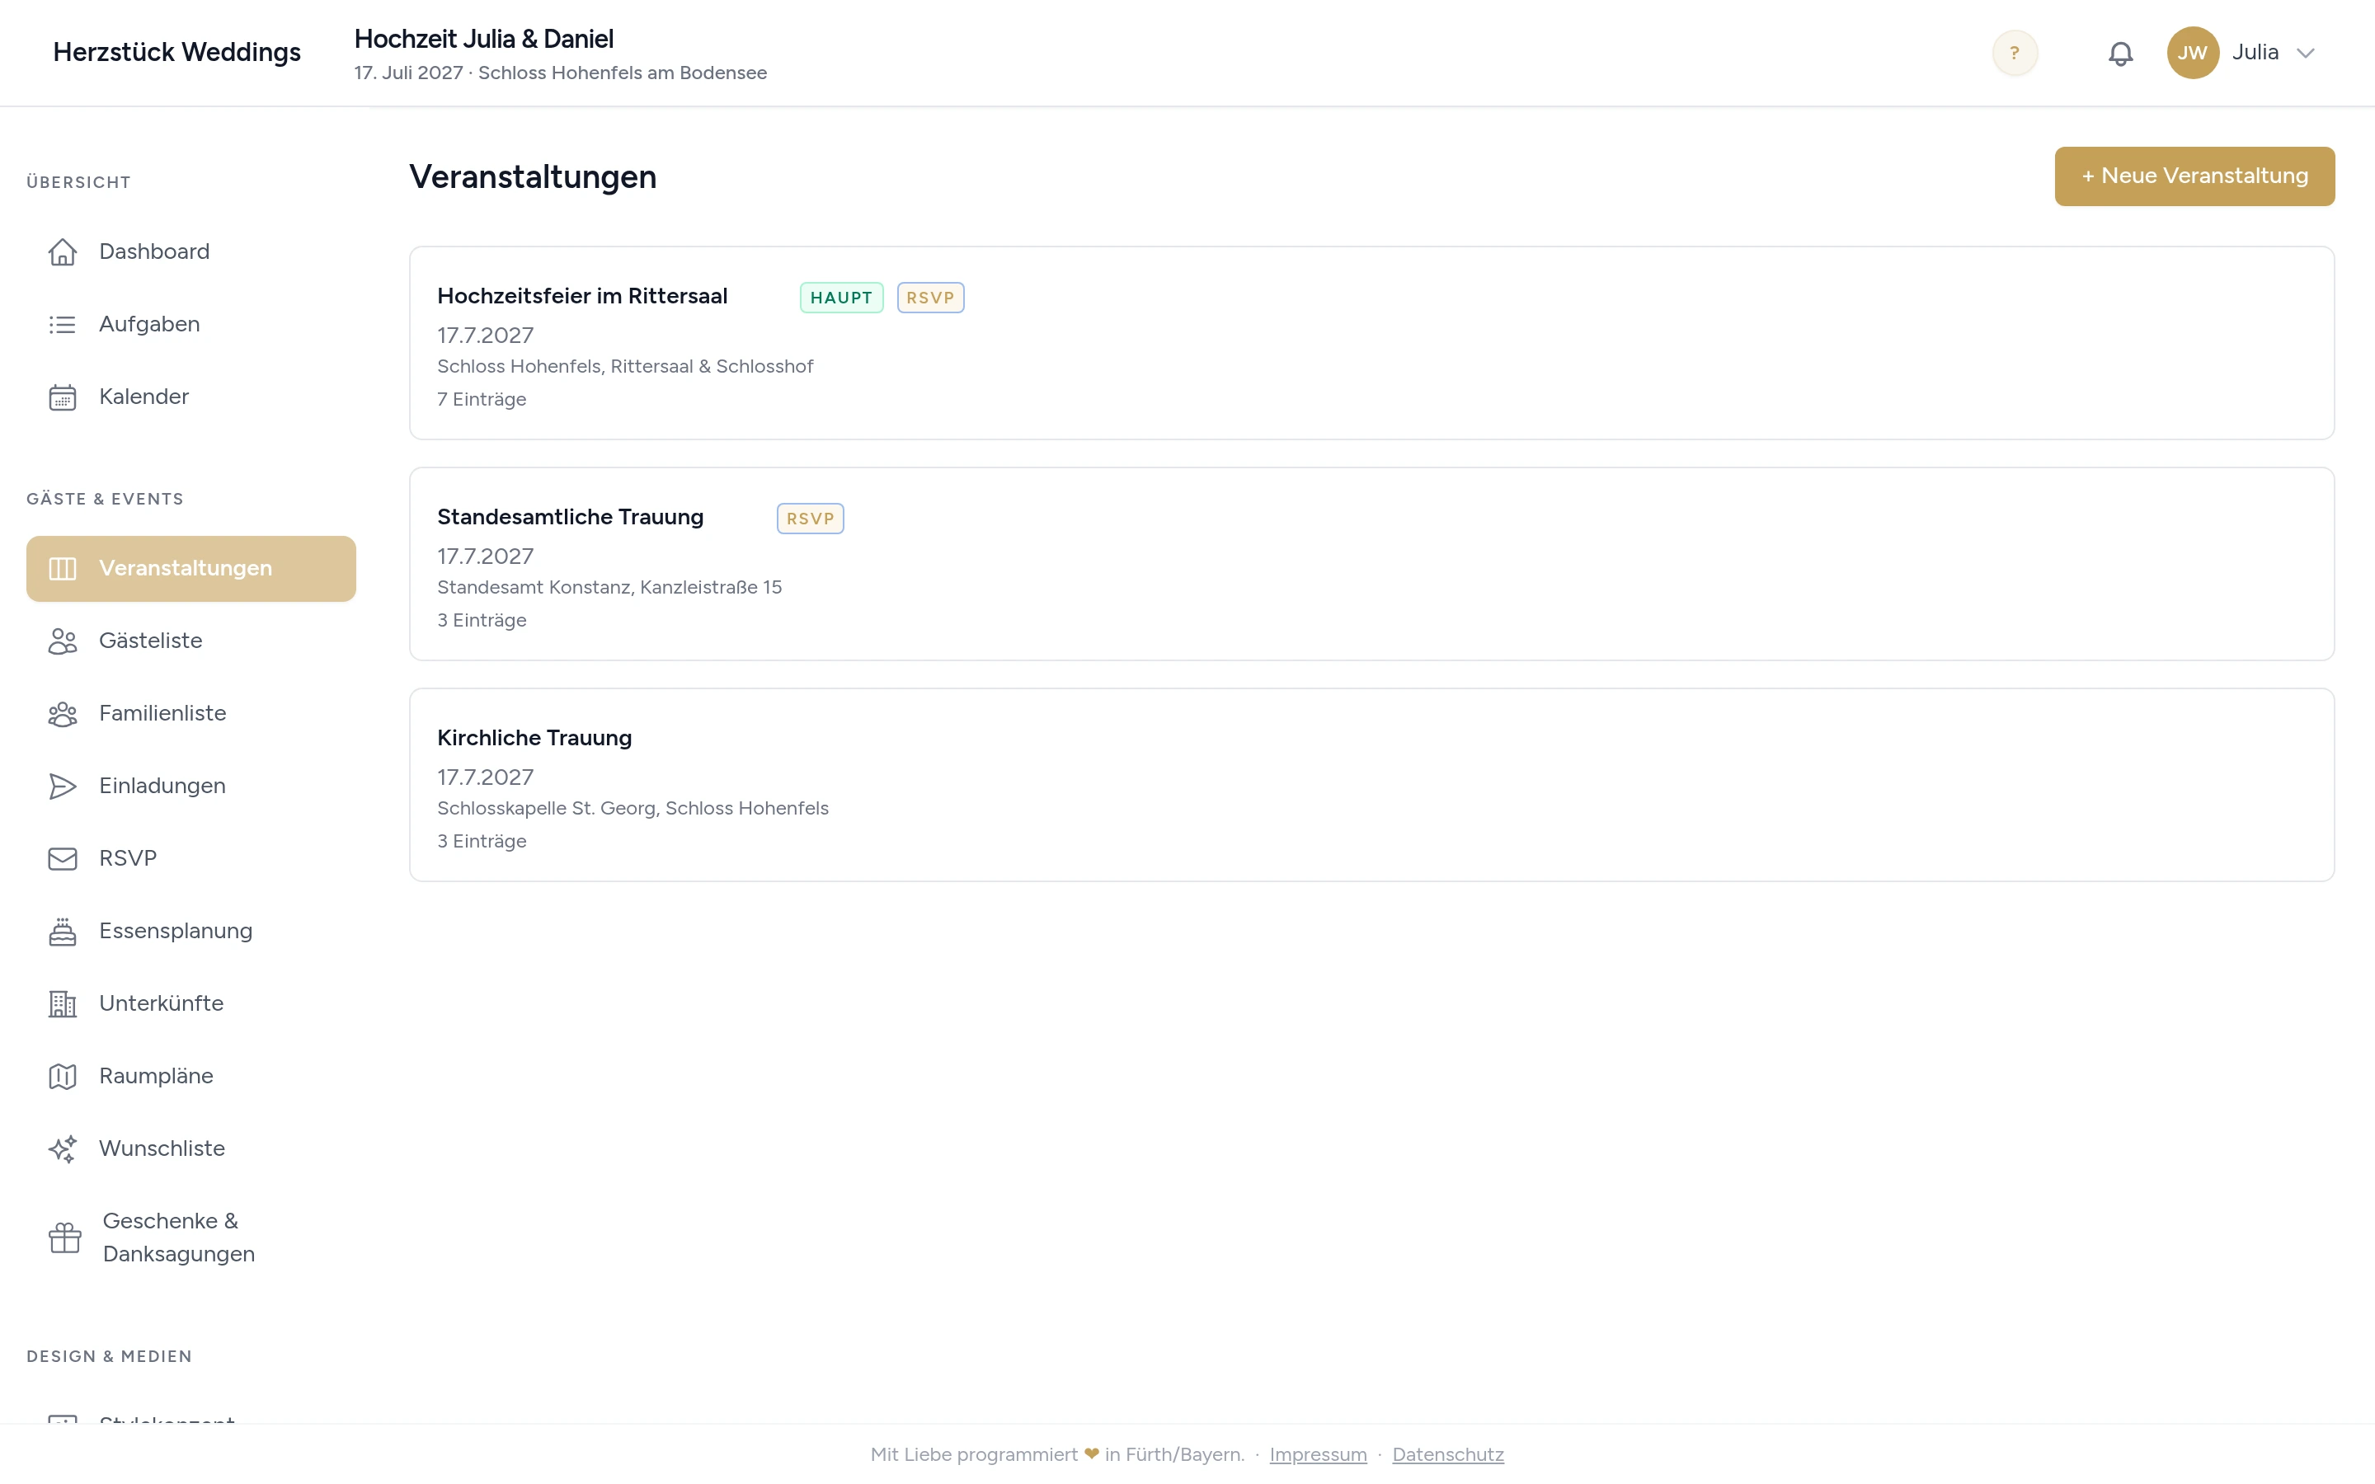2375x1484 pixels.
Task: Open notifications bell icon
Action: 2121,53
